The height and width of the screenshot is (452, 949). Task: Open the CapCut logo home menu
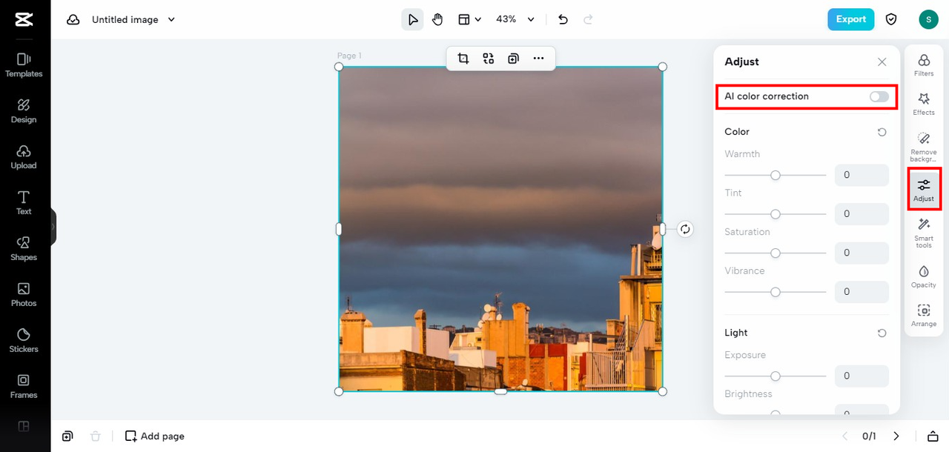[x=24, y=19]
